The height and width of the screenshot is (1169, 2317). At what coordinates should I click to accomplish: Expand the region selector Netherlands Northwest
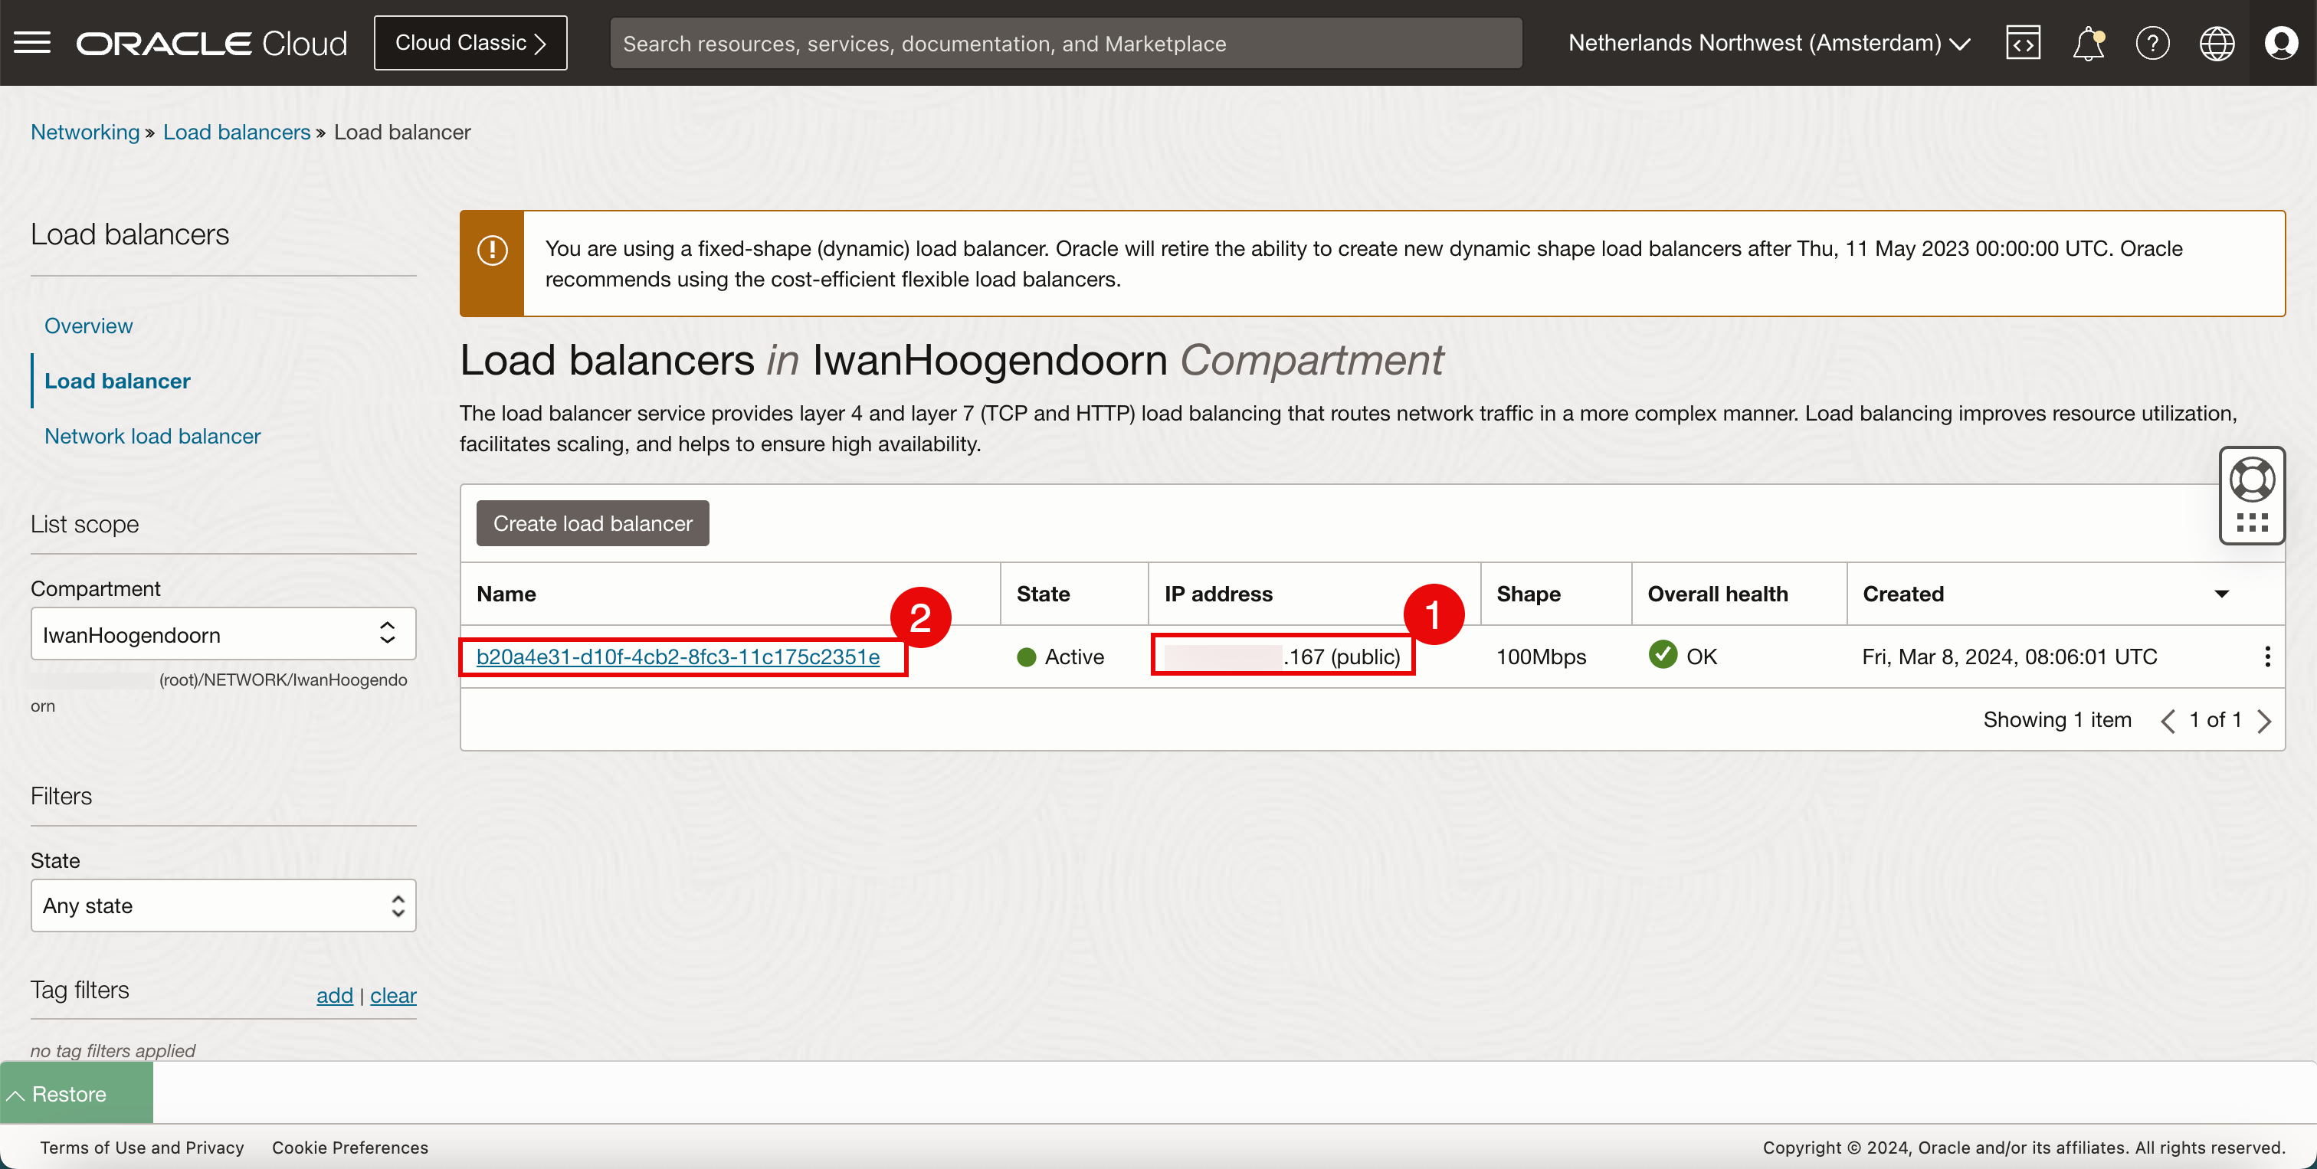point(1768,42)
